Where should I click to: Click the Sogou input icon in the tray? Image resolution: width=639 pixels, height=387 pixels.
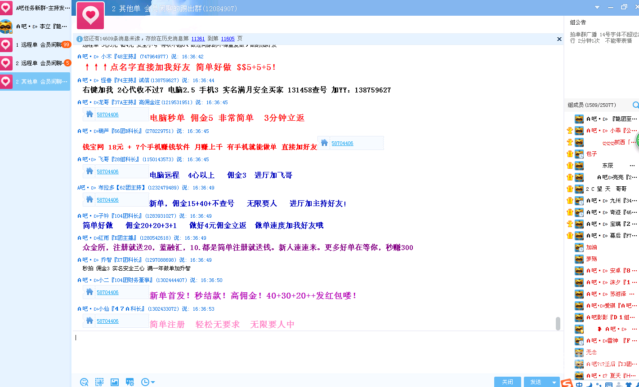(567, 384)
